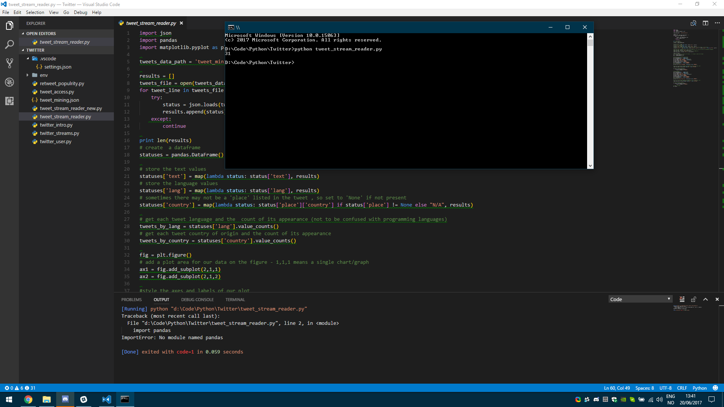This screenshot has width=724, height=407.
Task: Open settings.json in explorer
Action: (x=66, y=67)
